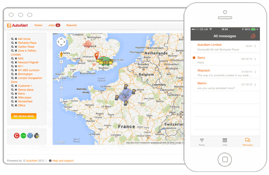This screenshot has width=269, height=175.
Task: Click the dark penguin device icon
Action: 37,136
